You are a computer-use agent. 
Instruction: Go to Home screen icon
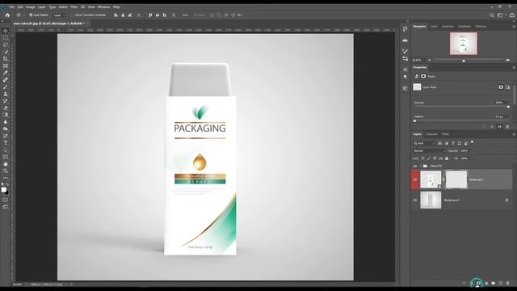[7, 15]
